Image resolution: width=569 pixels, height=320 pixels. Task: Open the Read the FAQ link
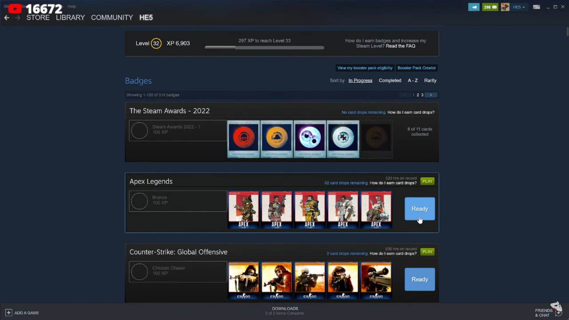coord(401,46)
